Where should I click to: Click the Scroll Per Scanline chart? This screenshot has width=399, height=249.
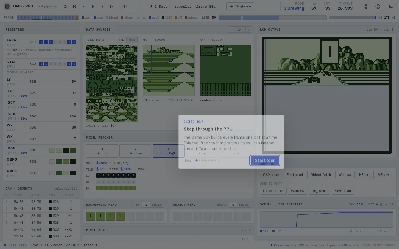(x=327, y=219)
